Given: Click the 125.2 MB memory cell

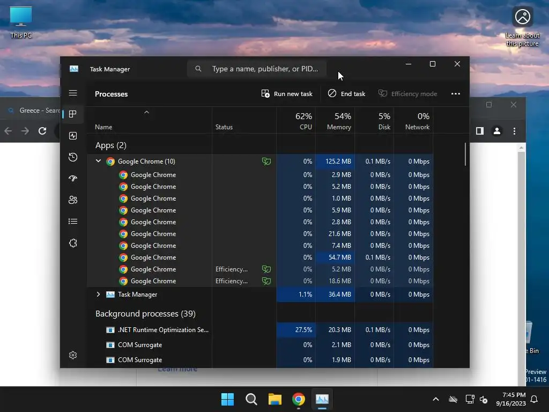Looking at the screenshot, I should 335,161.
